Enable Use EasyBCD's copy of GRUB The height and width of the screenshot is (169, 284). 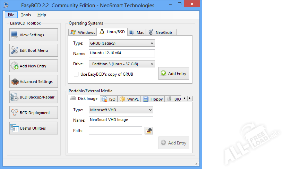click(76, 74)
